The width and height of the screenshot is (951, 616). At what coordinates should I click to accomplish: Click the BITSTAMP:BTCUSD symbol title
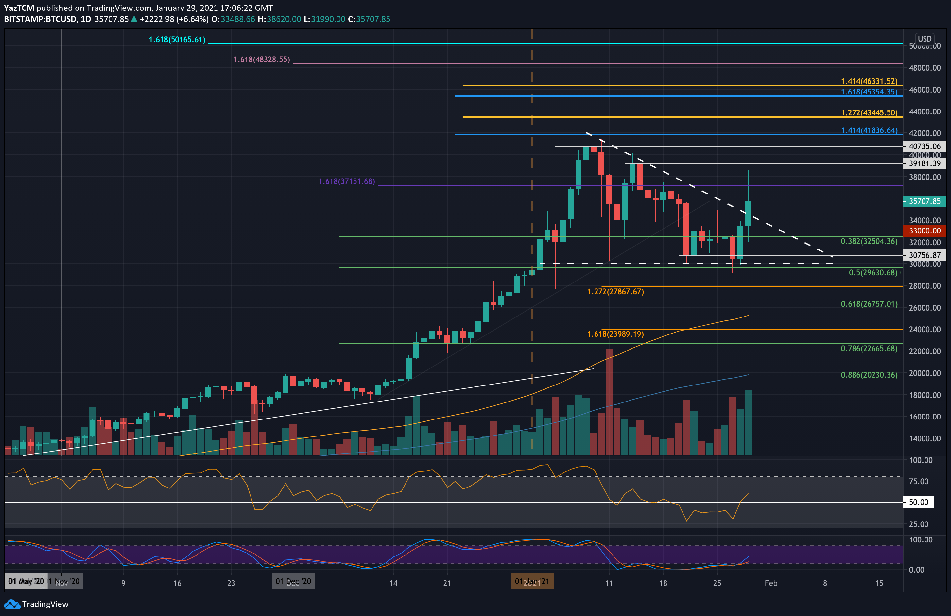(x=40, y=19)
